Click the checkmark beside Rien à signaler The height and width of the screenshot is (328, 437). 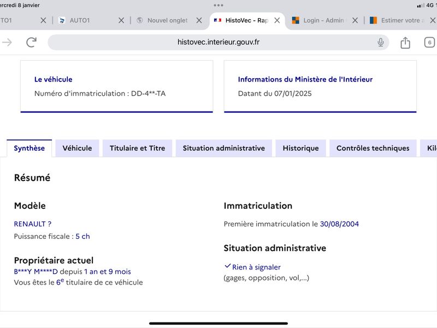pos(227,266)
